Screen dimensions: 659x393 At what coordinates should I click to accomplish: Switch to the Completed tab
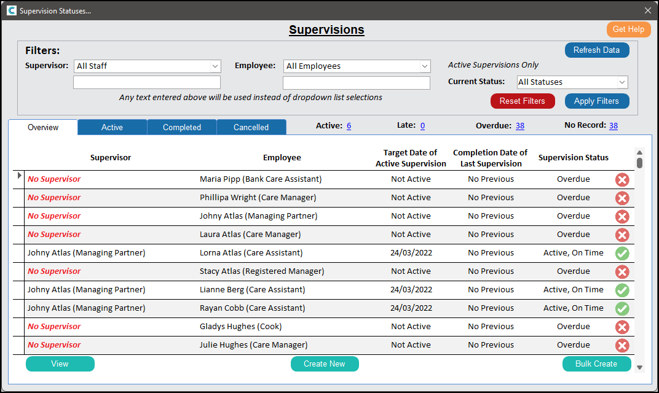tap(182, 127)
